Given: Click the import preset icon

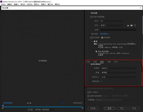Looking at the screenshot, I should coord(132,25).
